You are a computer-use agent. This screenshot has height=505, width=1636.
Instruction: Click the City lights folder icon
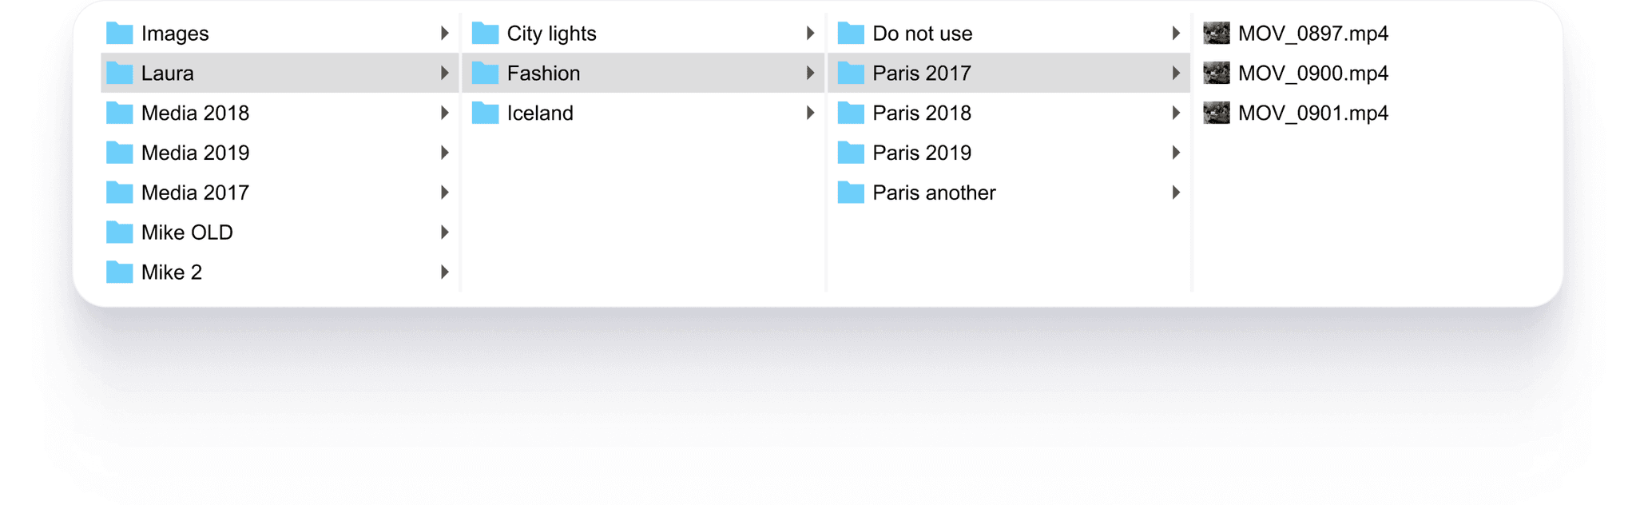pyautogui.click(x=485, y=33)
